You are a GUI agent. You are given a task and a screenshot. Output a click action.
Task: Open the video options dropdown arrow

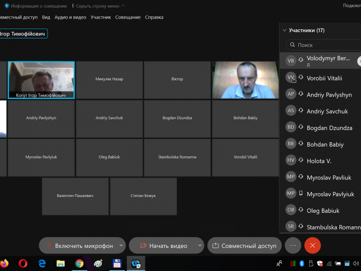click(199, 246)
